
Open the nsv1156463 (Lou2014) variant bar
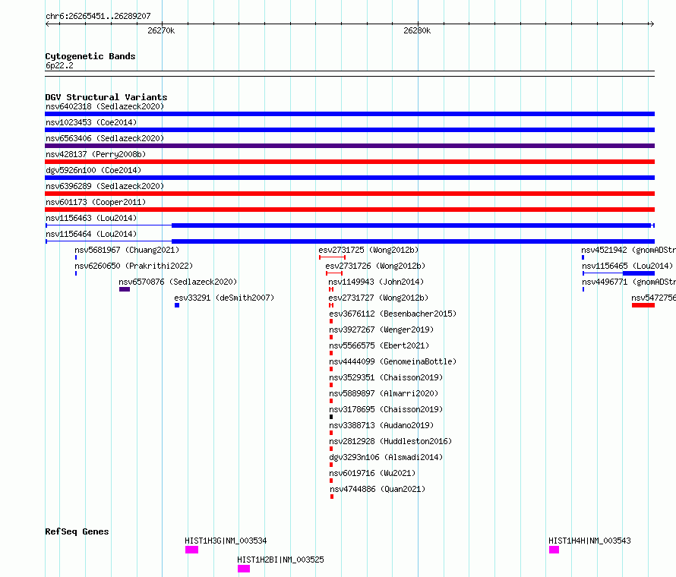[x=349, y=225]
